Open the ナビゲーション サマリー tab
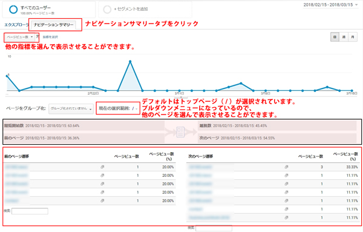The image size is (363, 232). click(x=53, y=25)
